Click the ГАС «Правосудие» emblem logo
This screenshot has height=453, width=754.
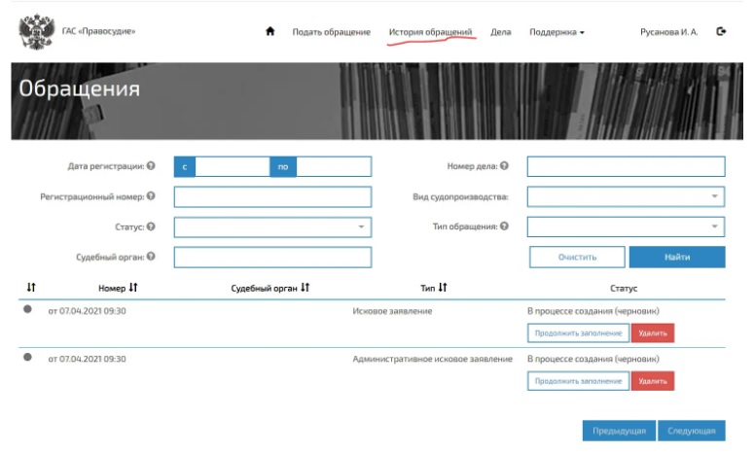pyautogui.click(x=37, y=32)
